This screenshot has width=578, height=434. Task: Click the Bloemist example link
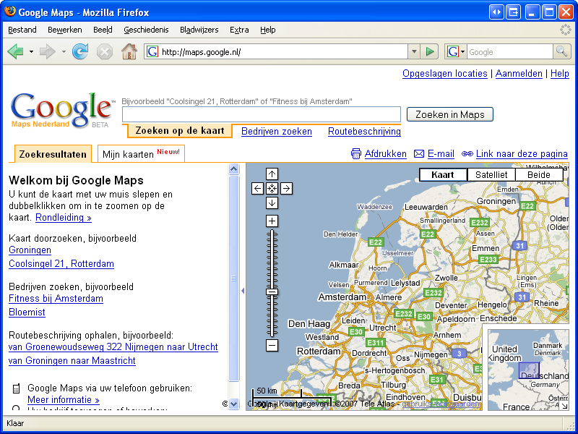[27, 312]
